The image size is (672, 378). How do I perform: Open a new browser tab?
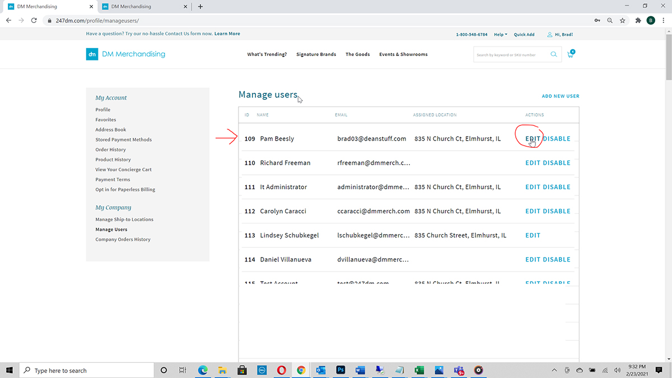point(200,7)
